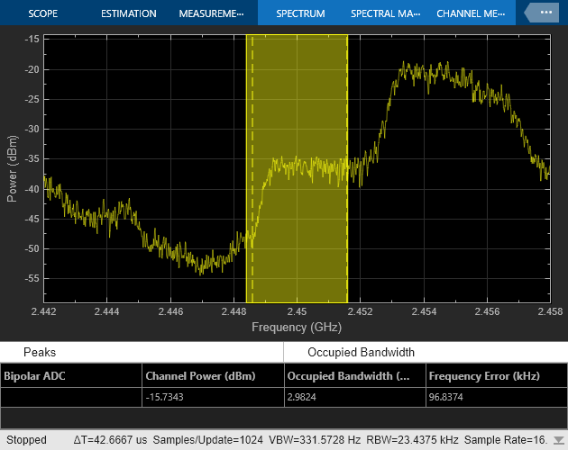Select the frequency error value 96.8374

pos(448,396)
